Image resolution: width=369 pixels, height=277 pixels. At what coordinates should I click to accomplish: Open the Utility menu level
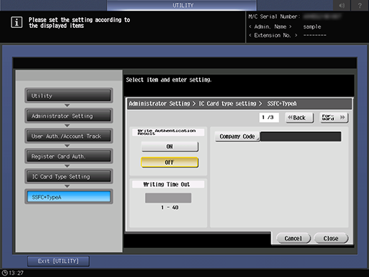coord(69,96)
